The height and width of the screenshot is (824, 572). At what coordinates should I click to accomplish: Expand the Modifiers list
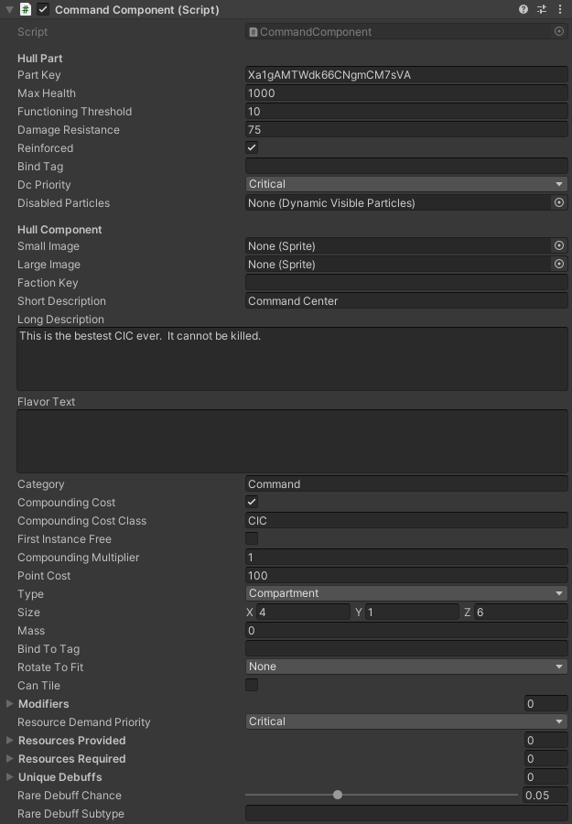pyautogui.click(x=10, y=703)
